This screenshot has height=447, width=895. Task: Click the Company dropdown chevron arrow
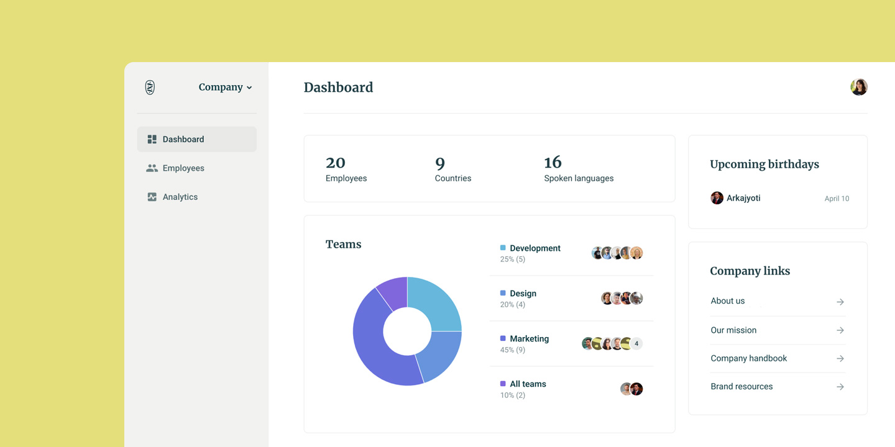coord(249,88)
